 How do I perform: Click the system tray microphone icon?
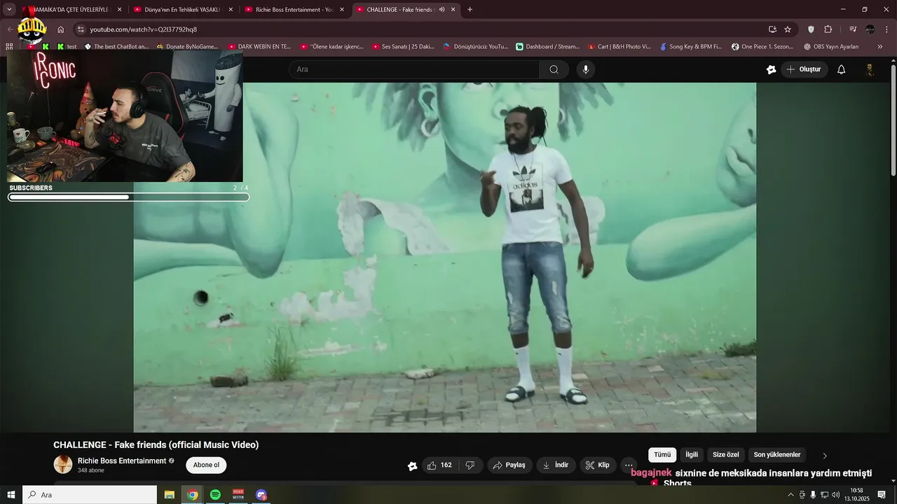(x=813, y=495)
